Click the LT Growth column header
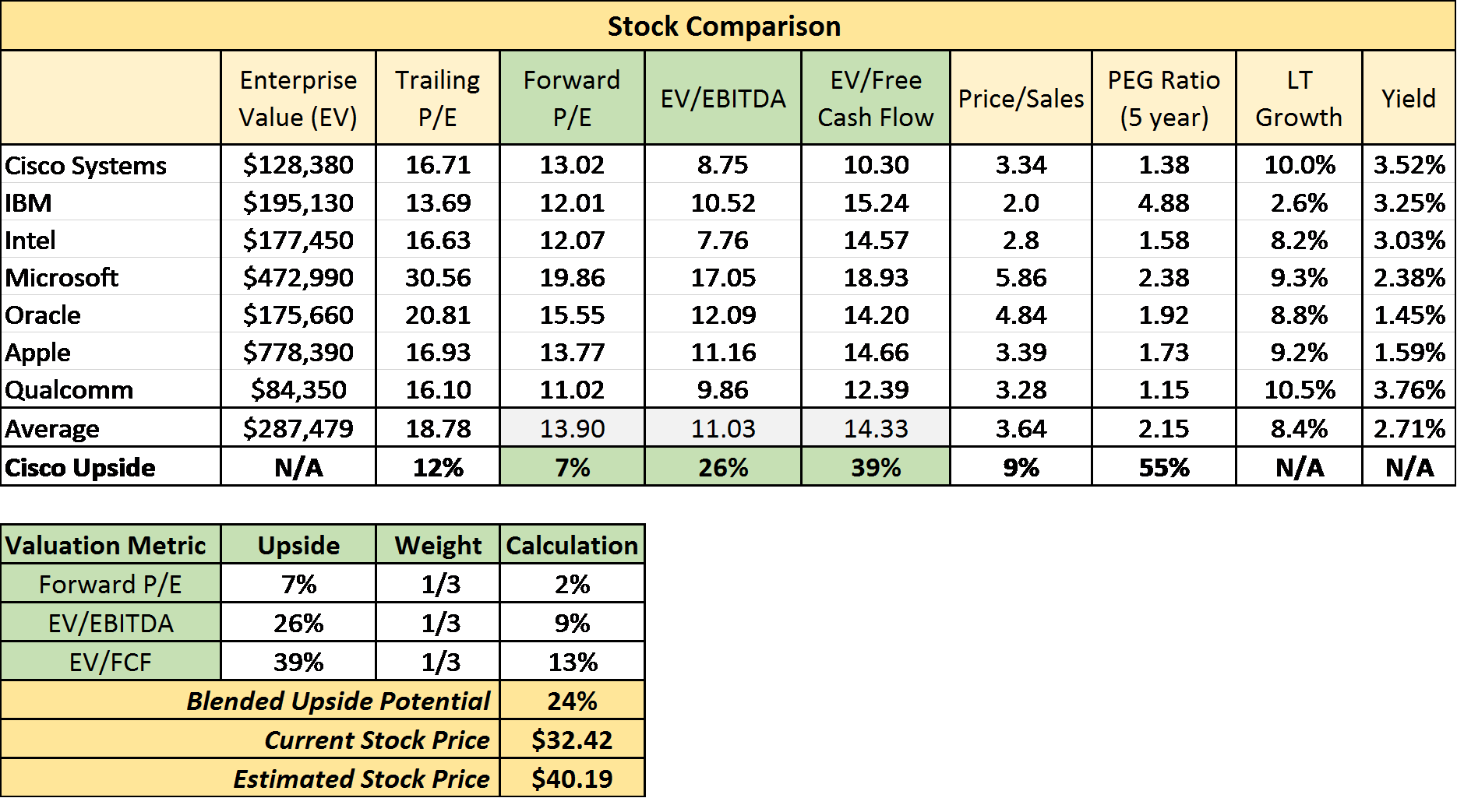Viewport: 1457px width, 798px height. [1299, 98]
